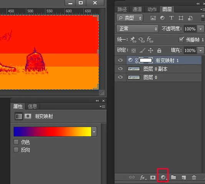Open Properties panel flyout menu
The height and width of the screenshot is (184, 205).
102,106
